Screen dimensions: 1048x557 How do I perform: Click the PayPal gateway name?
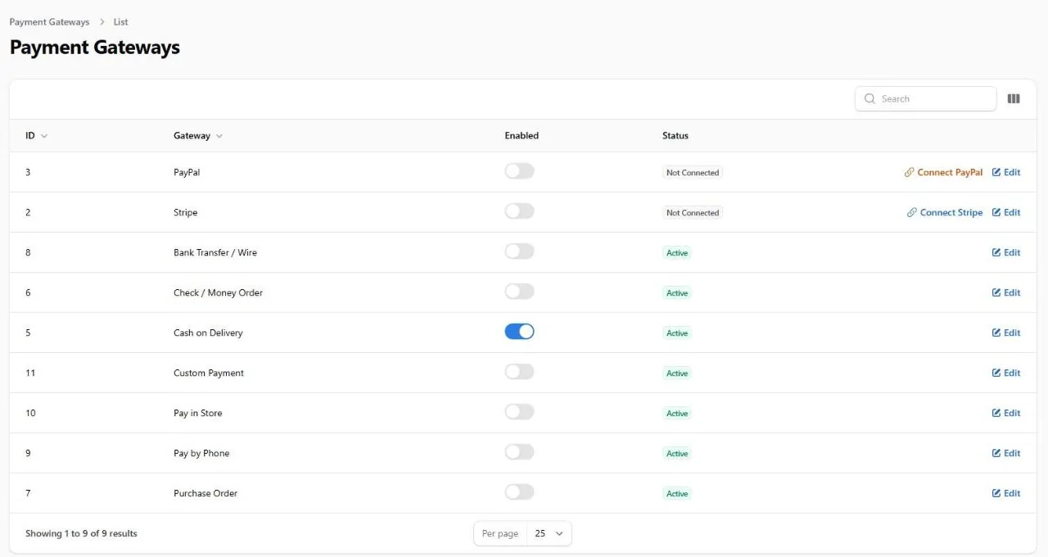point(187,173)
